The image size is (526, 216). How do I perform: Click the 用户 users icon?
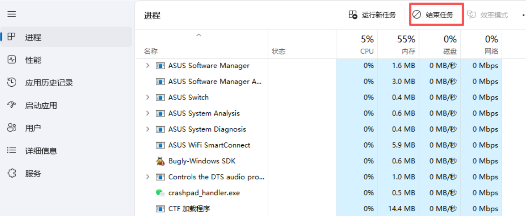click(x=12, y=127)
